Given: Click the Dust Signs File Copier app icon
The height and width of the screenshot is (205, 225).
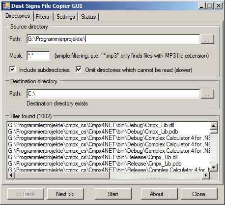Looking at the screenshot, I should (6, 6).
